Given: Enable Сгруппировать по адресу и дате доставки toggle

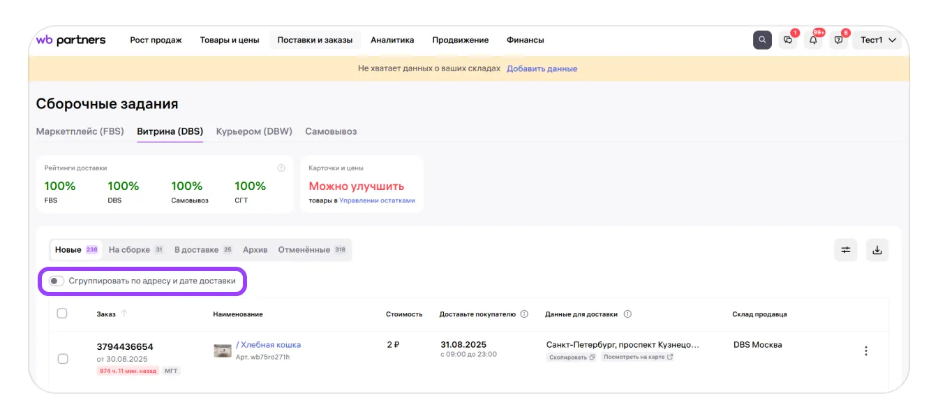Looking at the screenshot, I should [x=57, y=281].
